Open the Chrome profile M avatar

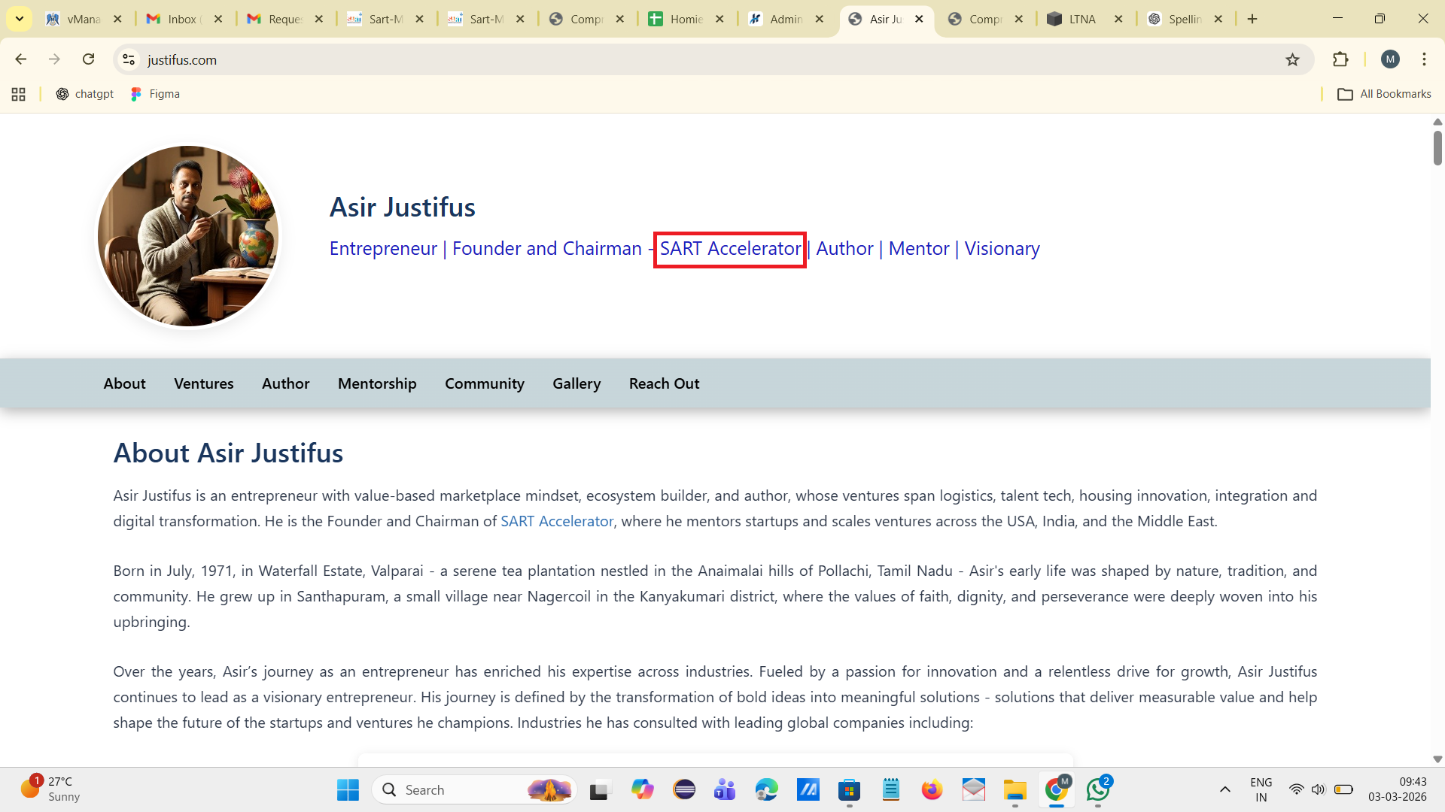coord(1390,59)
